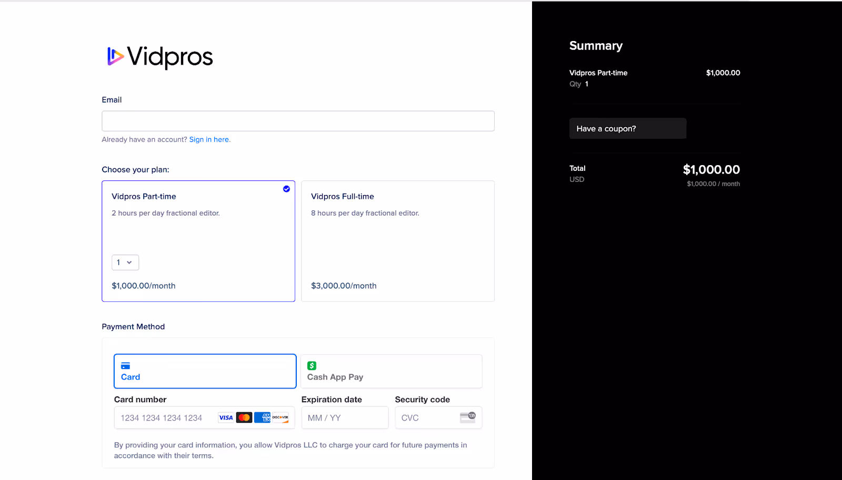The image size is (842, 480).
Task: Select the Vidpros Full-time plan
Action: (398, 241)
